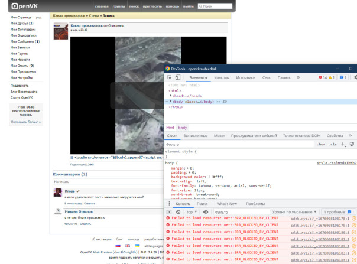The image size is (357, 264).
Task: Open the DevTools settings gear
Action: pos(355,77)
